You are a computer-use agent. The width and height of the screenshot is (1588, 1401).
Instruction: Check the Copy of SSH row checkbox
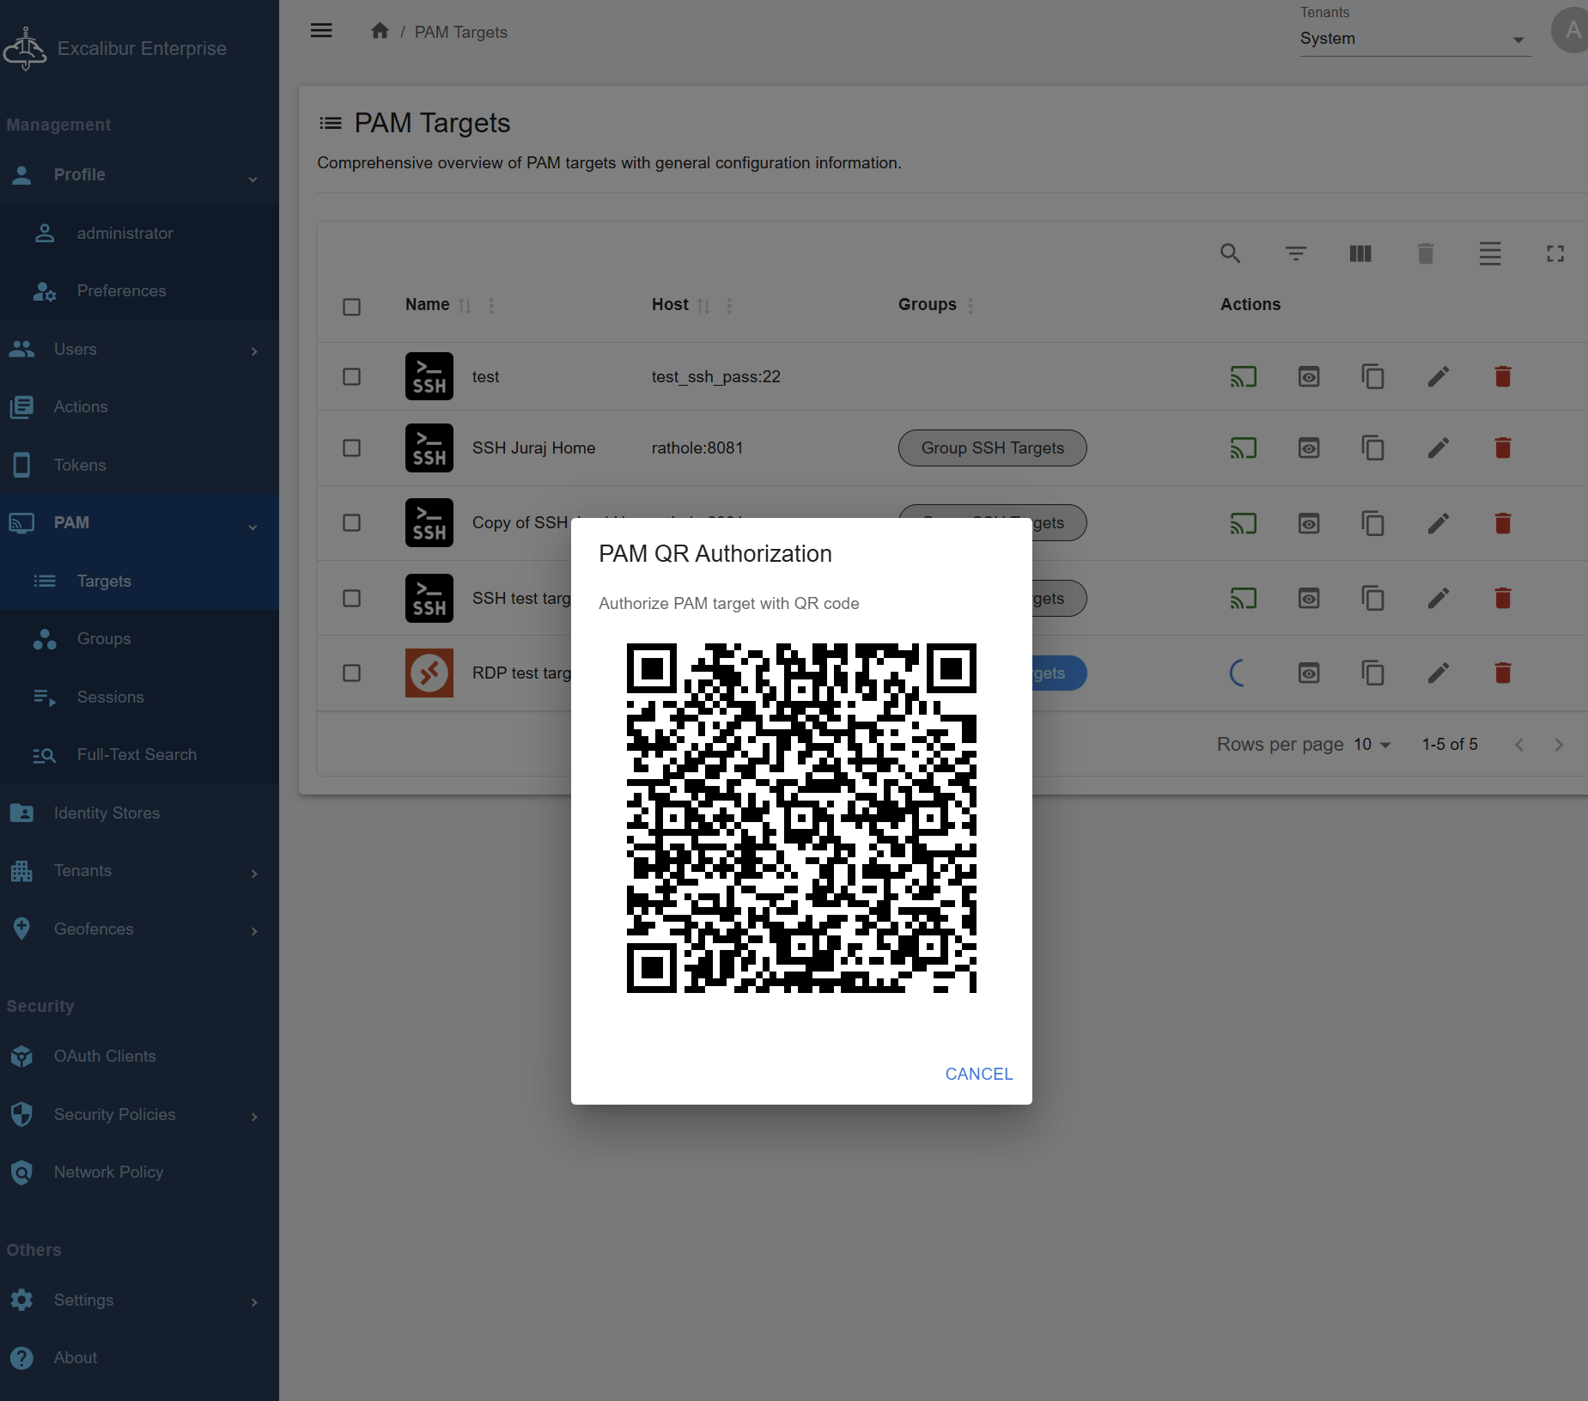(x=351, y=522)
